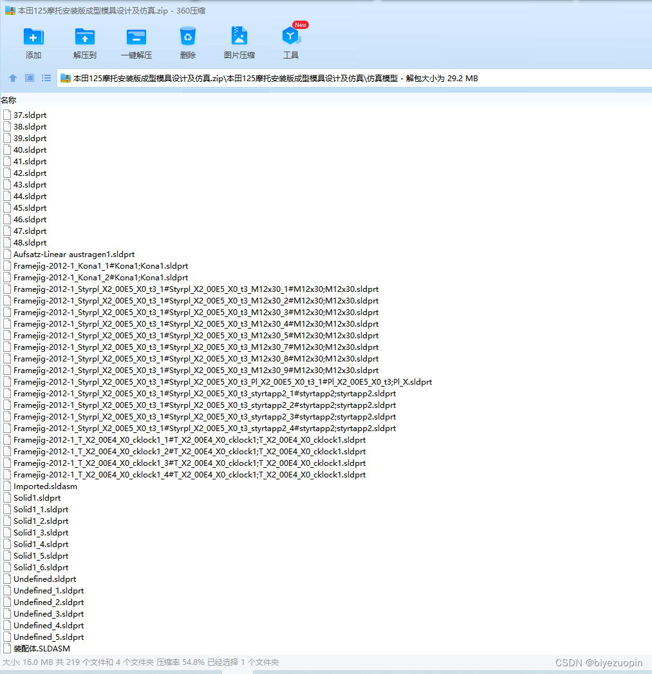Image resolution: width=652 pixels, height=674 pixels.
Task: Select the cklock1_1#T_X2_00E4 file
Action: [x=189, y=440]
